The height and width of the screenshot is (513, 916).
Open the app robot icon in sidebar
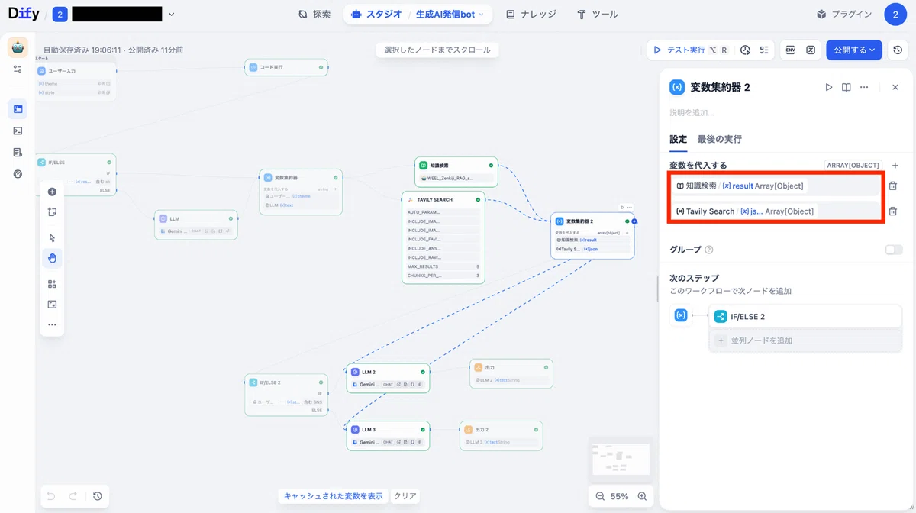pos(18,47)
